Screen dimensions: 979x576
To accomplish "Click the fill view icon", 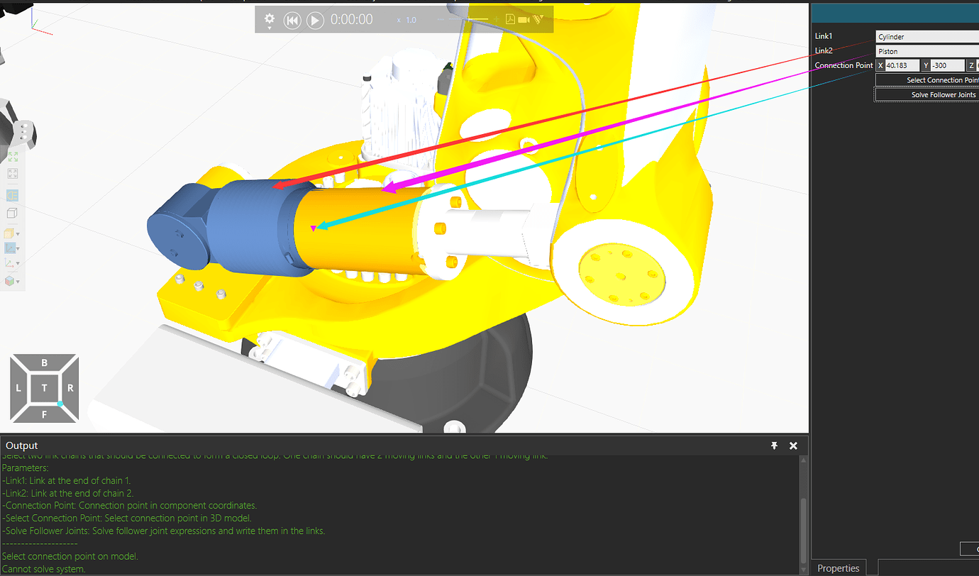I will (x=12, y=172).
